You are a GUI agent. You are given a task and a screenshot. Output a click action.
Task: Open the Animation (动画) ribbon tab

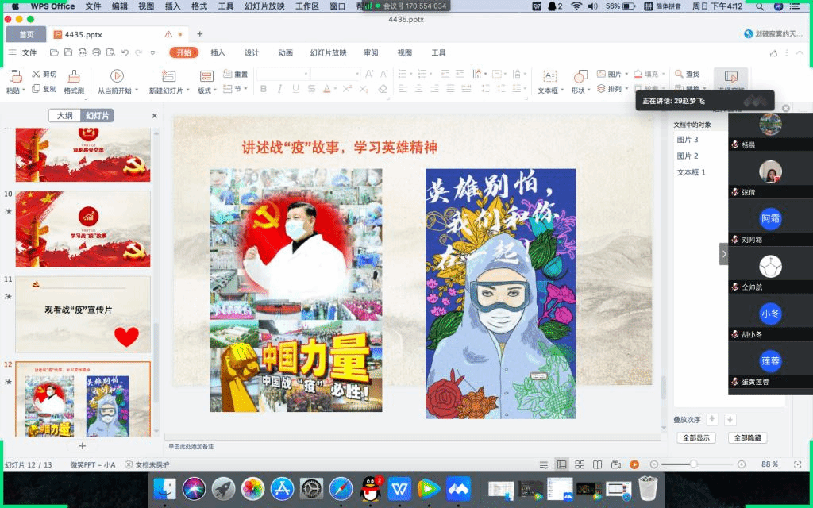(x=285, y=52)
